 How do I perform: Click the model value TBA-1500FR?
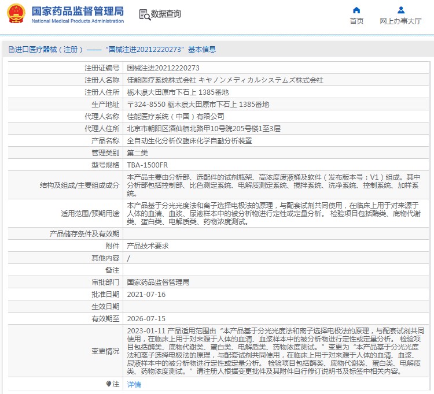147,165
